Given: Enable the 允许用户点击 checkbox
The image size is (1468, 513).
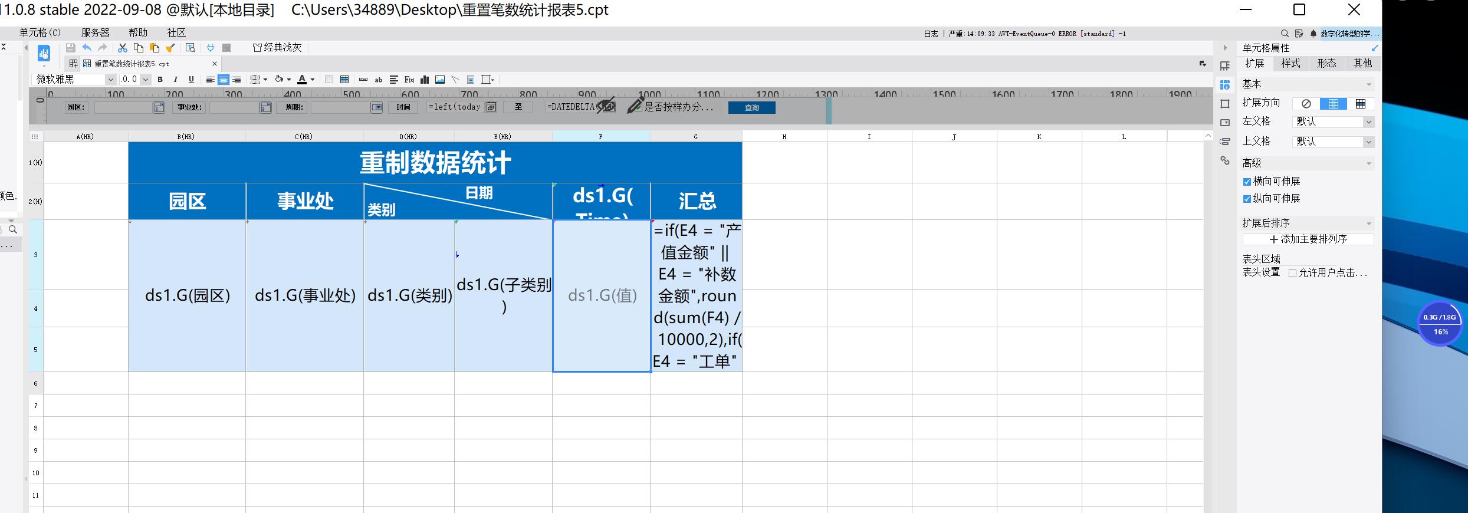Looking at the screenshot, I should pos(1292,273).
